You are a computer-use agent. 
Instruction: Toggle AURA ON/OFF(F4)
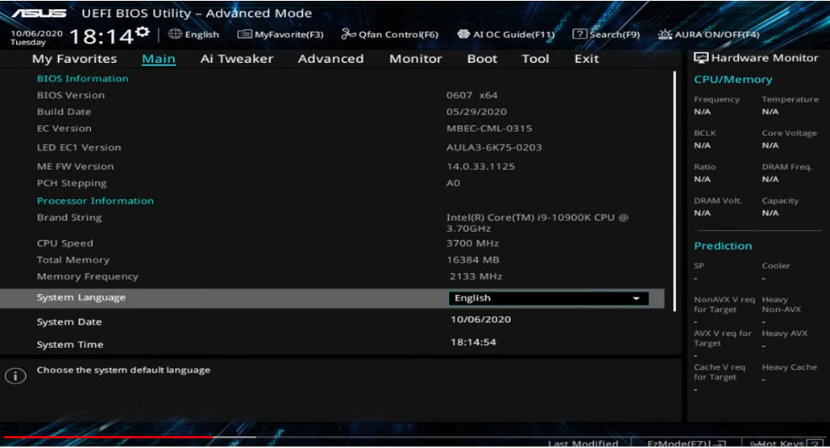click(x=708, y=35)
